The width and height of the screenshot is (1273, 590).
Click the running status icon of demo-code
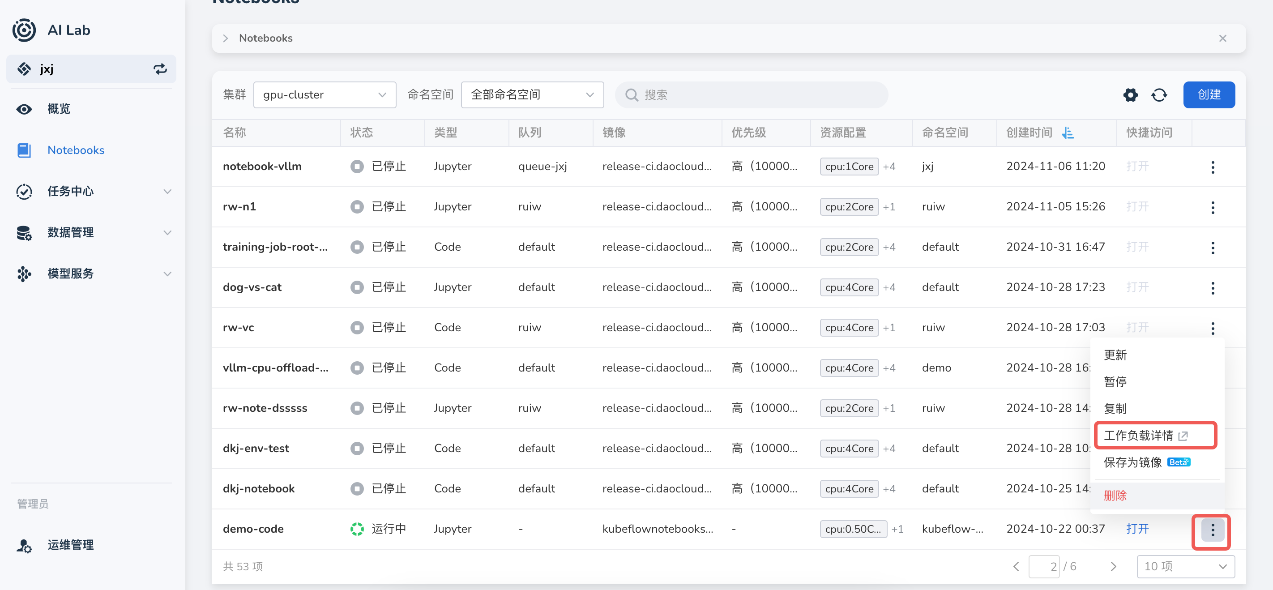[357, 529]
